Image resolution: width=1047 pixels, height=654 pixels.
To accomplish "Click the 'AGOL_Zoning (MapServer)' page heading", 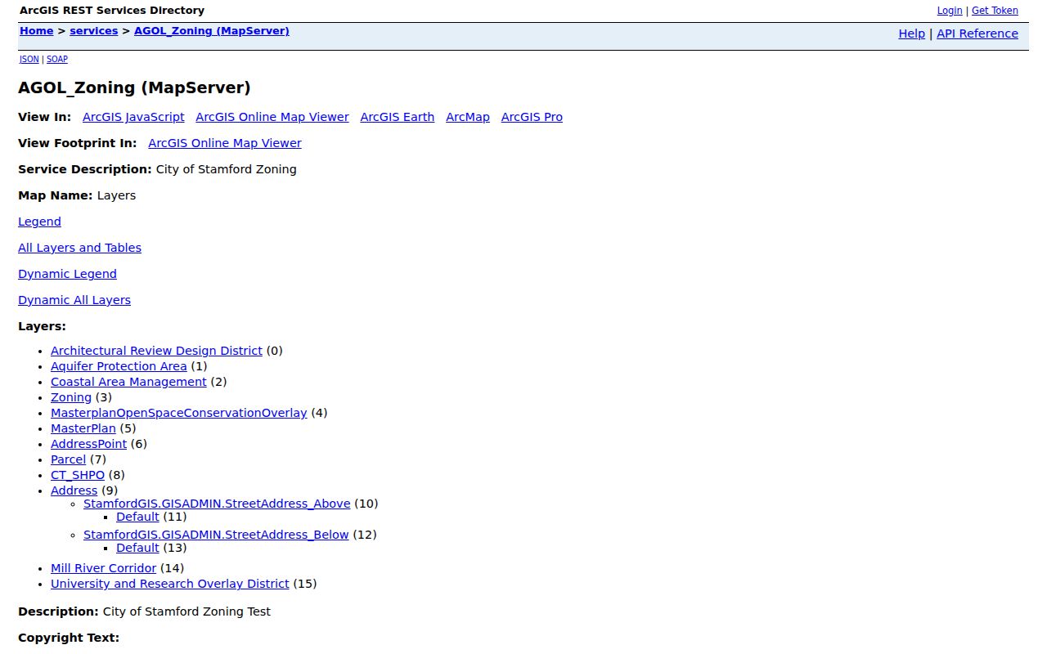I will 134,87.
